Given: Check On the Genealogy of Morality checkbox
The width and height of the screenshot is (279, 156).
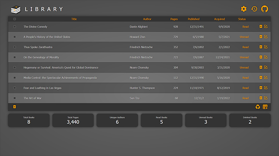Looking at the screenshot, I should pos(15,57).
